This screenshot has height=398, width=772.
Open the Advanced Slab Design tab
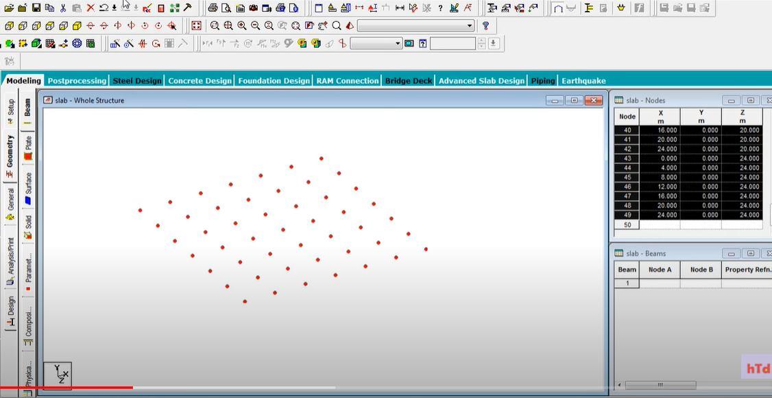(x=481, y=81)
